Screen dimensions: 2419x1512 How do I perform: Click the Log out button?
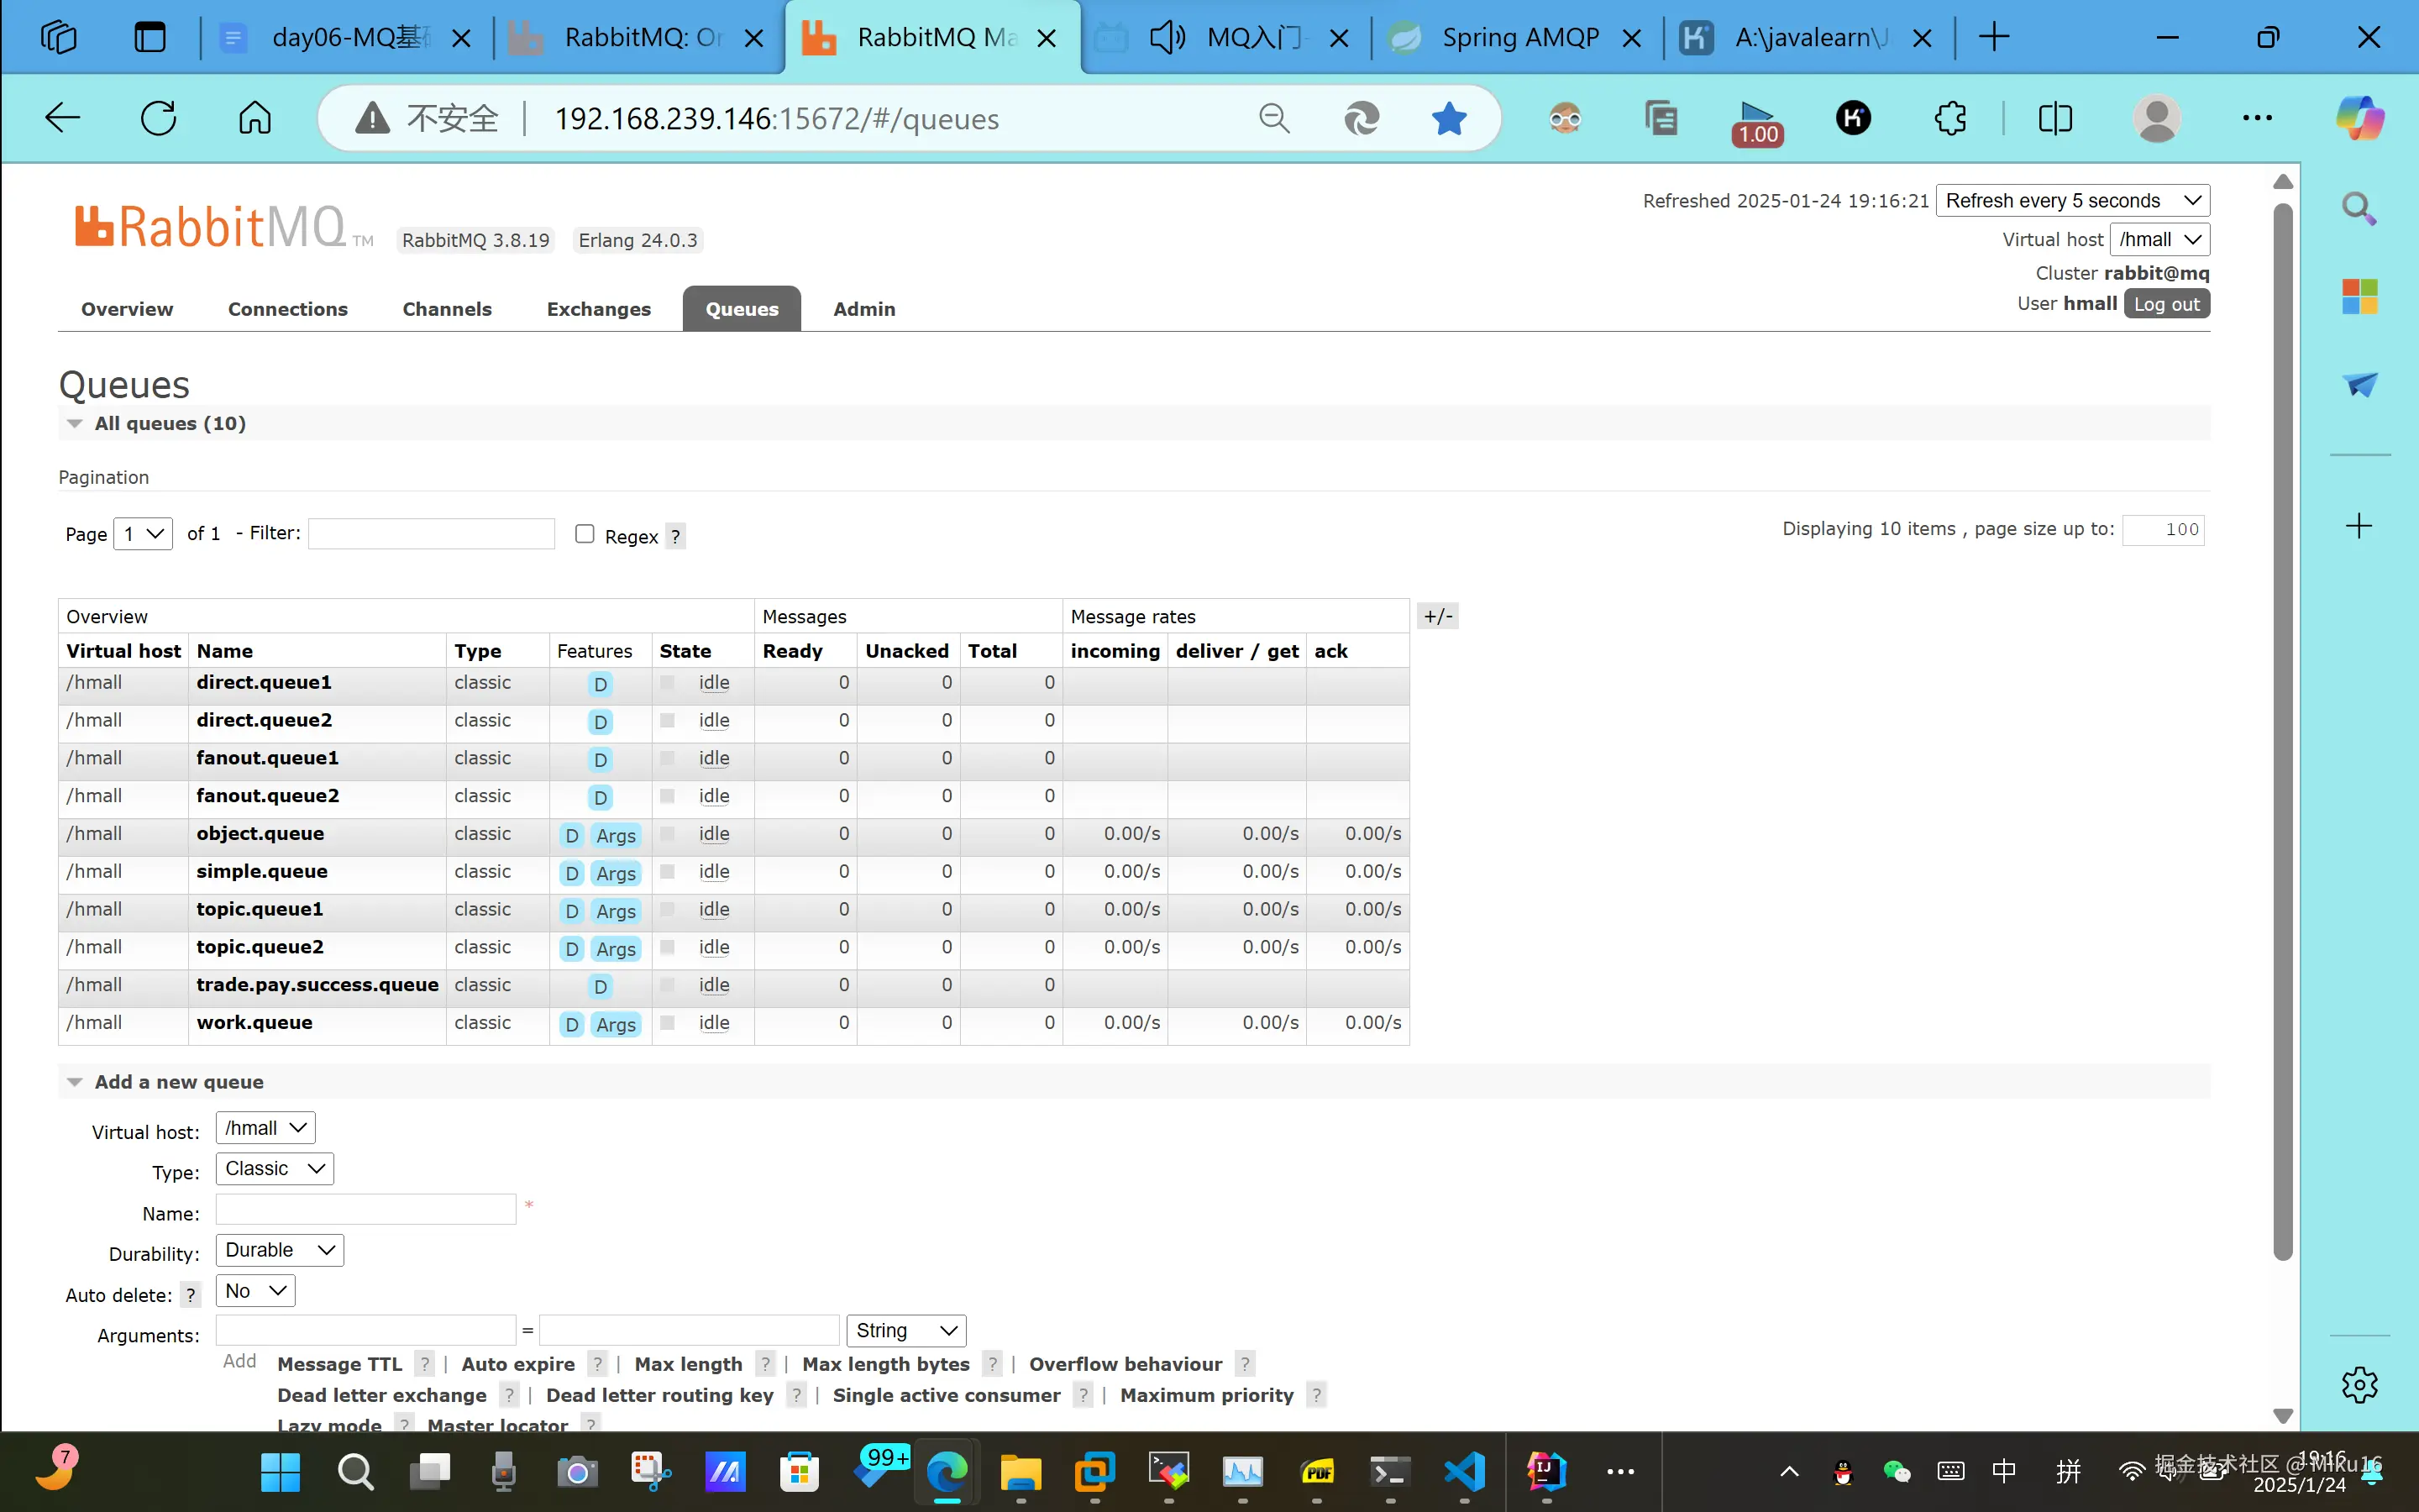coord(2166,304)
